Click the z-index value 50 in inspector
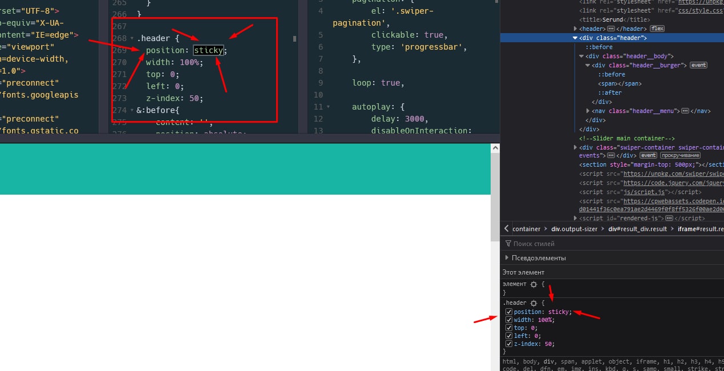This screenshot has height=371, width=724. click(547, 344)
